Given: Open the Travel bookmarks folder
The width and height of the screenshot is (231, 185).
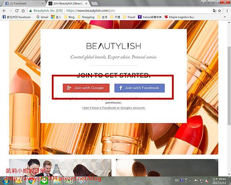Looking at the screenshot, I should click(x=129, y=17).
